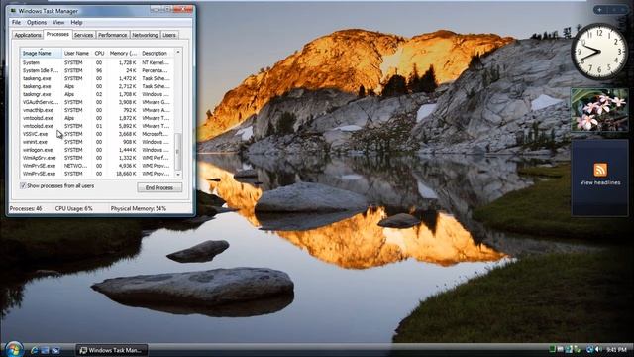Sort by Image Name column header
634x357 pixels.
click(42, 53)
